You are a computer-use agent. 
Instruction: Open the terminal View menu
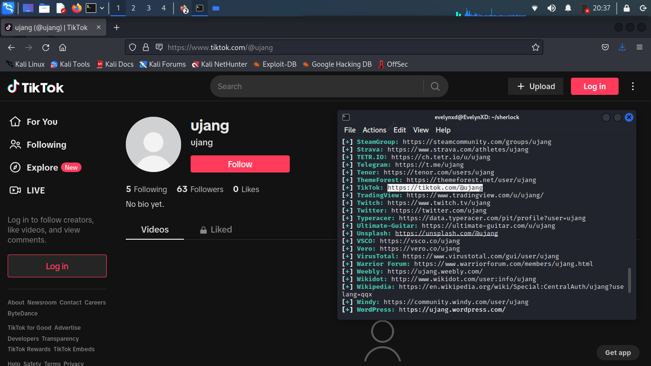[x=421, y=130]
